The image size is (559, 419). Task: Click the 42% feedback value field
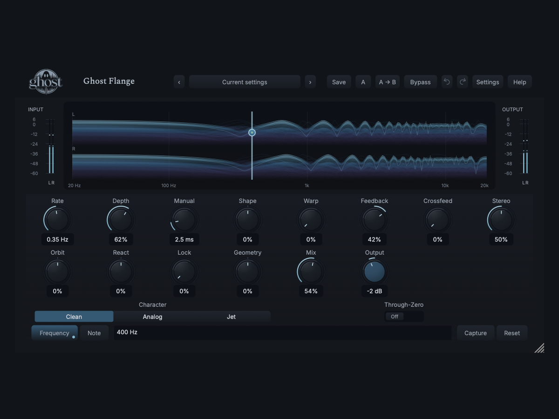pyautogui.click(x=374, y=239)
